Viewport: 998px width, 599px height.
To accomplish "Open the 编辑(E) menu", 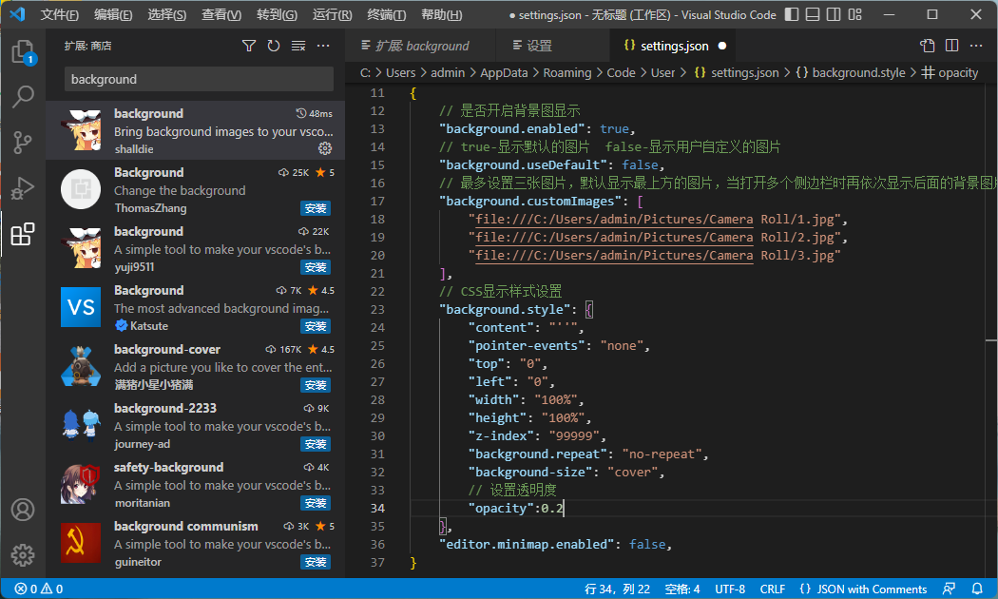I will point(113,14).
